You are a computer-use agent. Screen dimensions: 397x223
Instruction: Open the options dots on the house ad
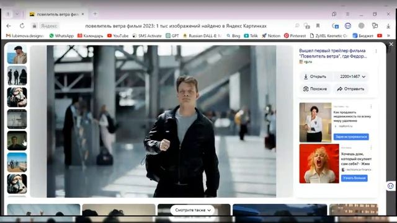(371, 147)
